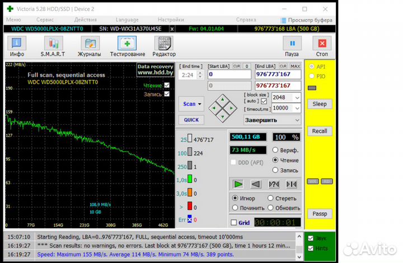Open the Сервис menu
The height and width of the screenshot is (263, 403).
pos(45,20)
